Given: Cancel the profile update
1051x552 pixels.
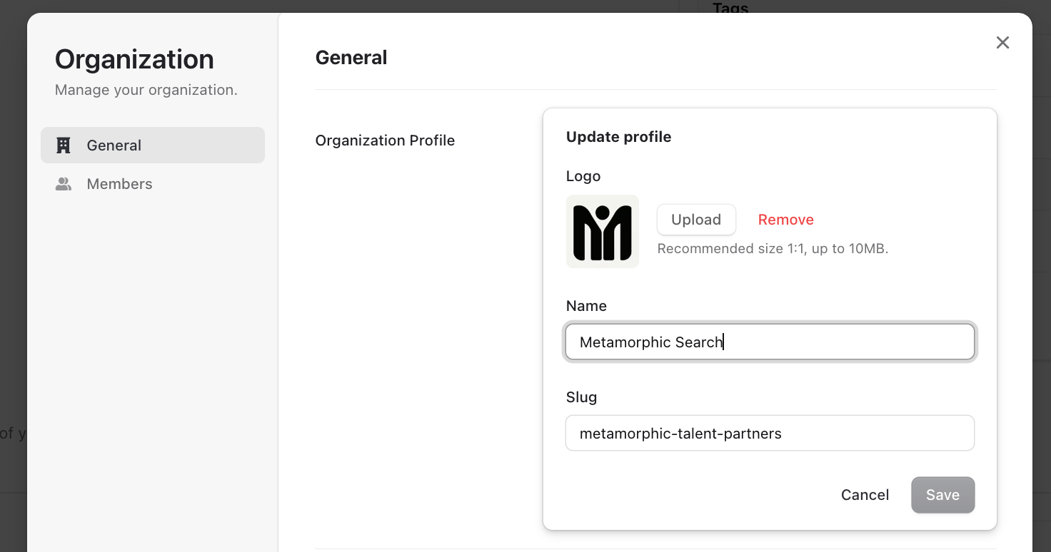Looking at the screenshot, I should coord(865,495).
